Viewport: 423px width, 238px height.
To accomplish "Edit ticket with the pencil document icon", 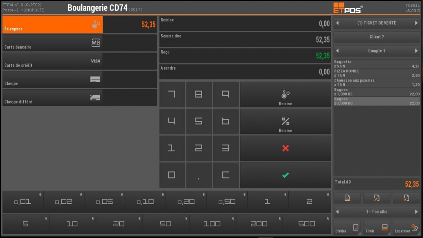I will pyautogui.click(x=376, y=198).
